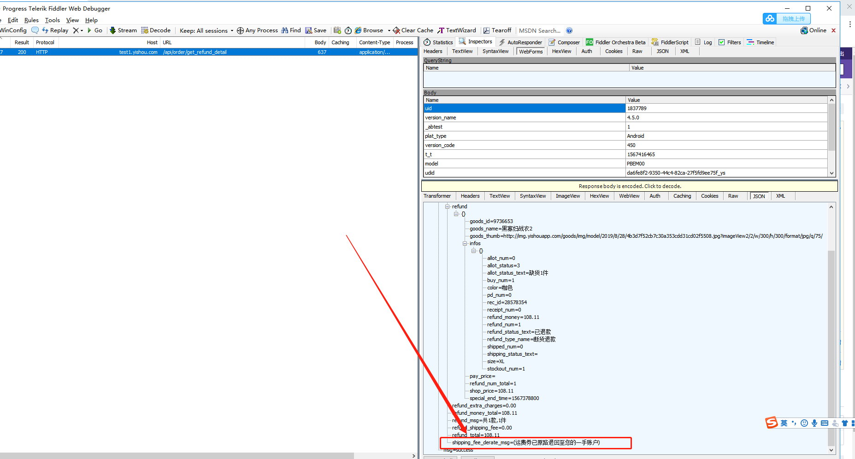Click the Sogou input method S icon
Screen dimensions: 855x459
pos(772,423)
